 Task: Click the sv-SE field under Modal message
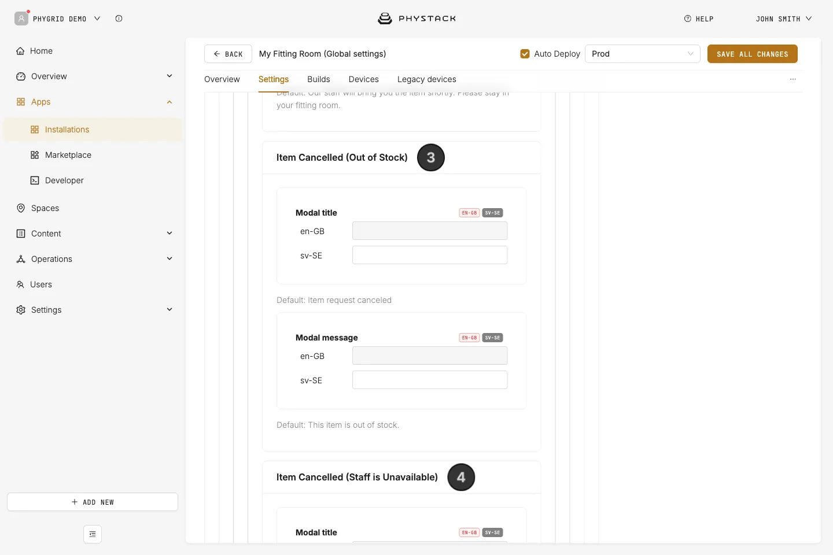click(430, 380)
